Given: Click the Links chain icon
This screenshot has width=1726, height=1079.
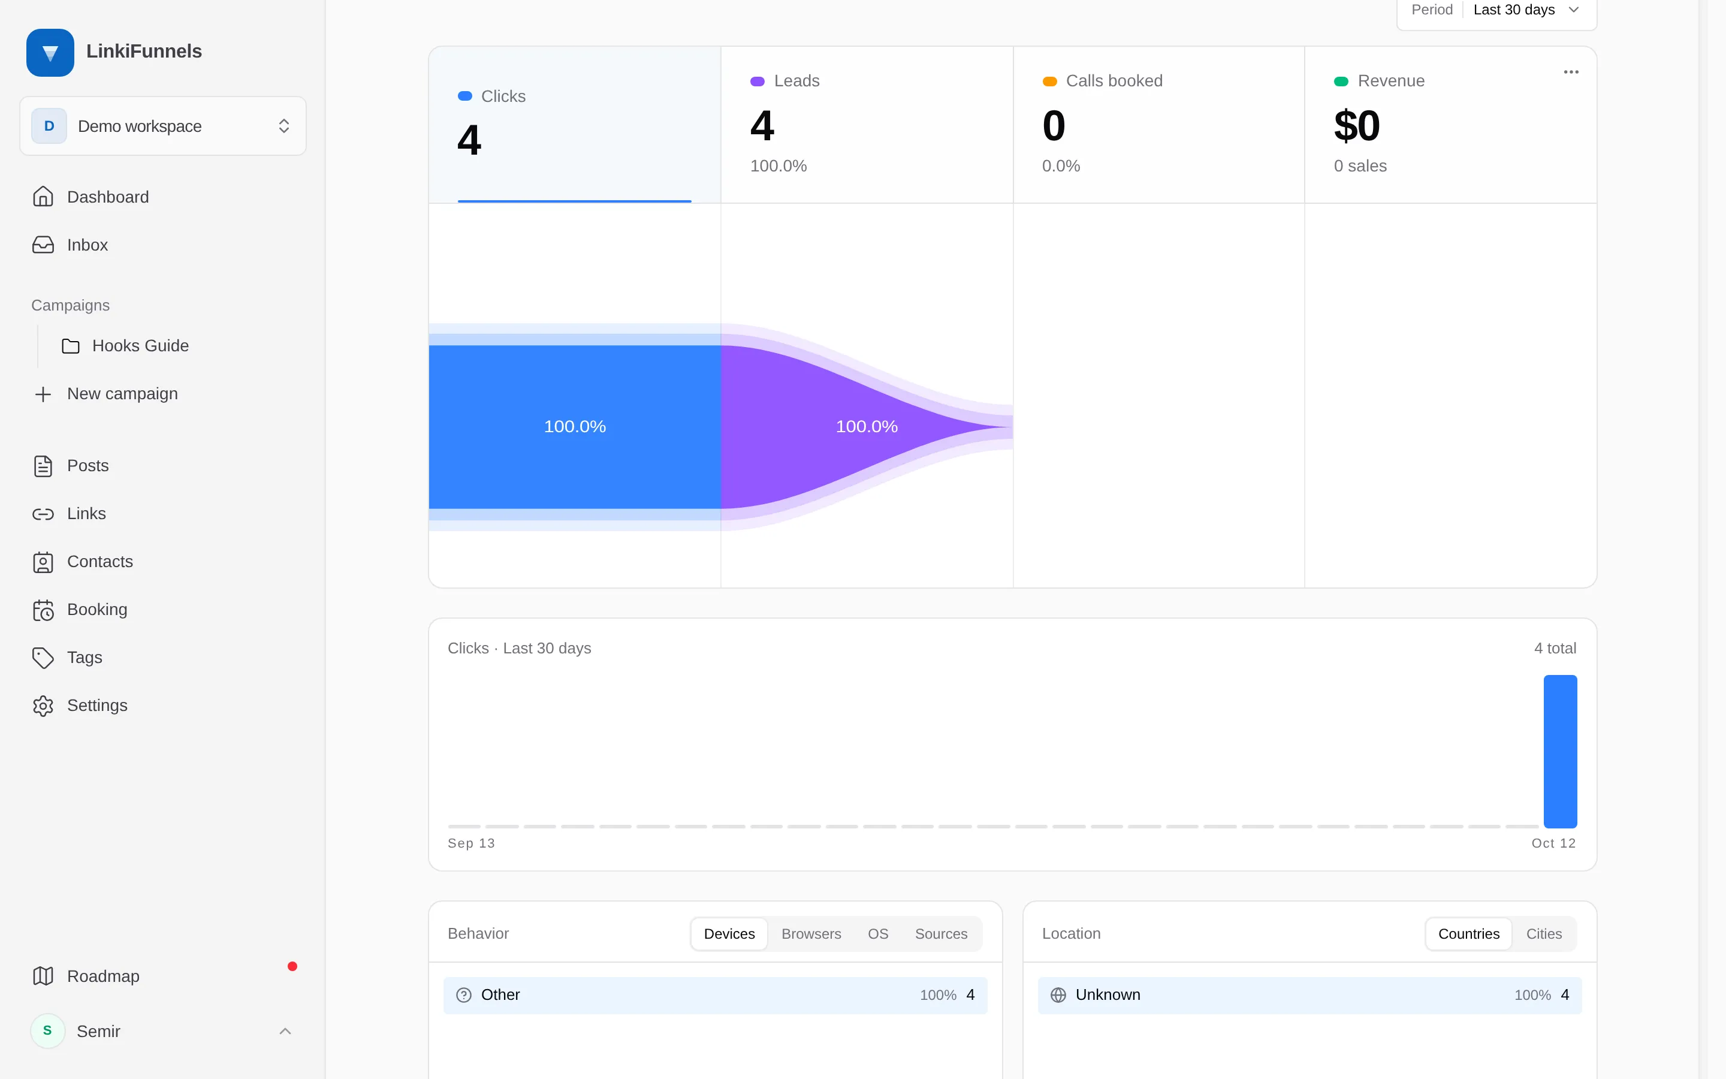Looking at the screenshot, I should coord(43,514).
